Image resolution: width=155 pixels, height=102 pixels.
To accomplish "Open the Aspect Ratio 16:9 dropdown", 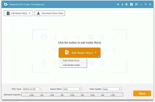I will 72,89.
